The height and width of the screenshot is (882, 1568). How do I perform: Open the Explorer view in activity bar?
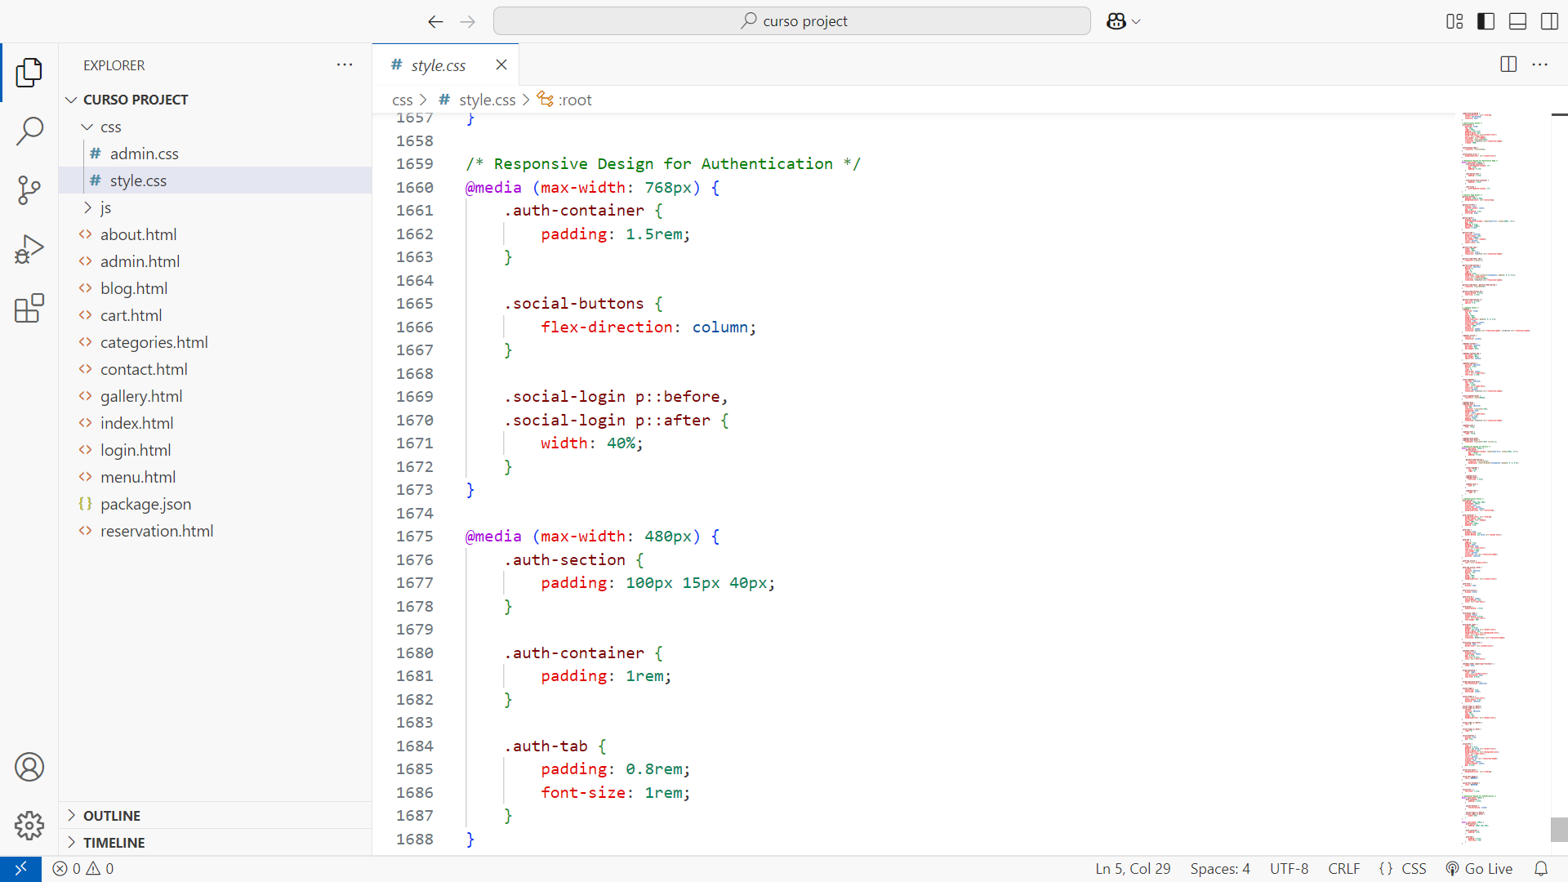(29, 72)
